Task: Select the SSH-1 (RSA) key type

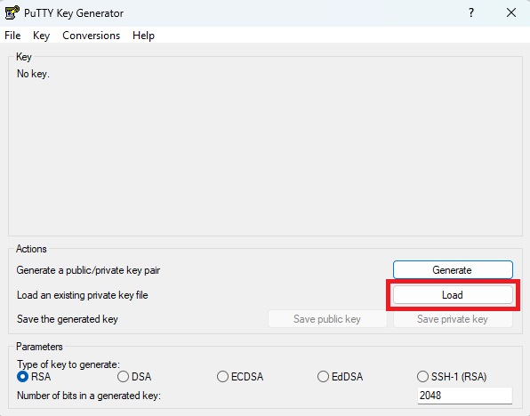Action: pos(452,377)
